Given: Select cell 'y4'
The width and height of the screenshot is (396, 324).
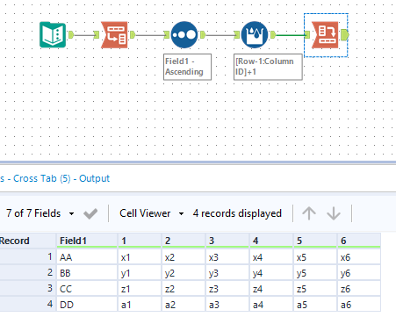Looking at the screenshot, I should [x=271, y=273].
